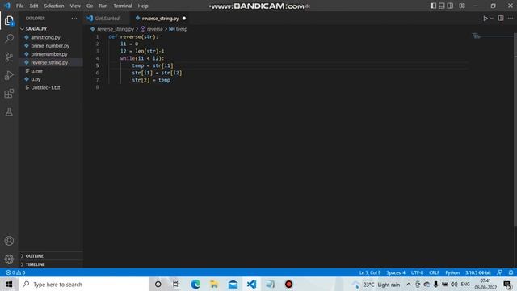The height and width of the screenshot is (291, 517).
Task: Open the Extensions view
Action: (9, 94)
